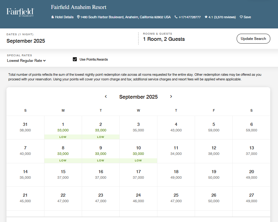Open the 4.1 star reviews link
Image resolution: width=278 pixels, height=222 pixels.
point(220,17)
